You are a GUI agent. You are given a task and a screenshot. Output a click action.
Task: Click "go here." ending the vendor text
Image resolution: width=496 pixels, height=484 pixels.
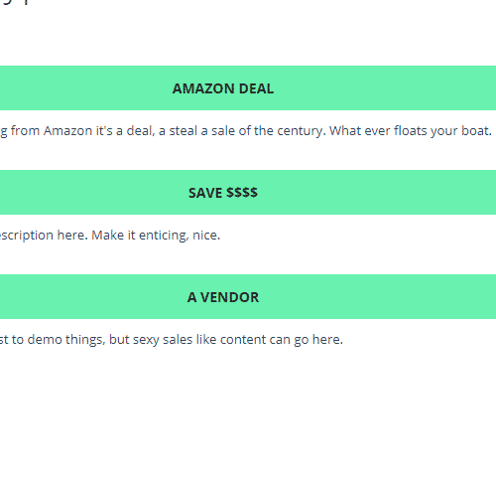(x=318, y=340)
